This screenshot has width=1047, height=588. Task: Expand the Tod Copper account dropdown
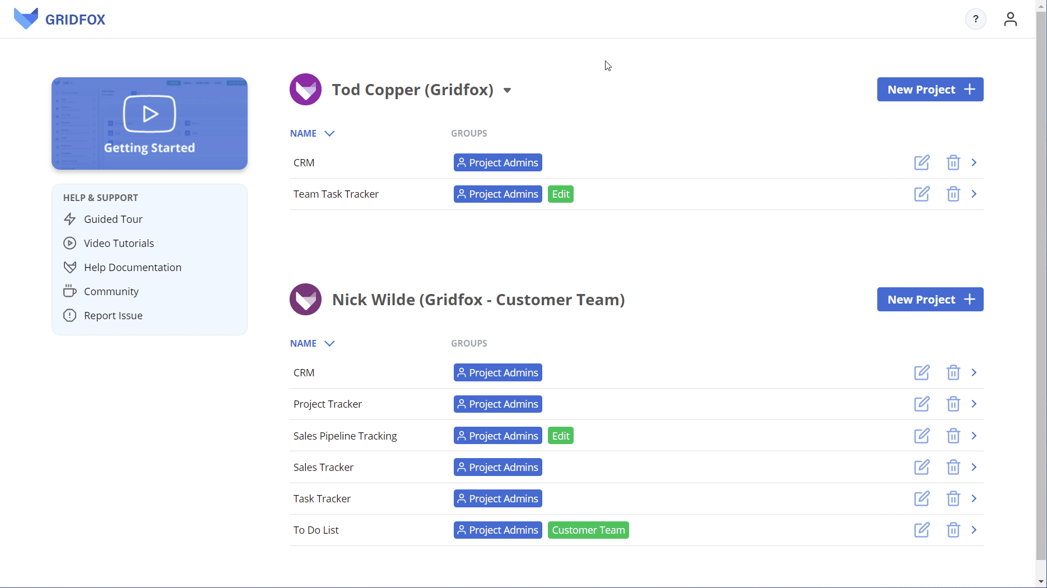[x=507, y=90]
